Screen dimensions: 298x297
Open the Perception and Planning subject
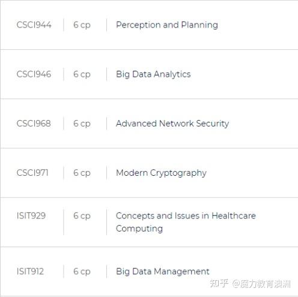[167, 25]
